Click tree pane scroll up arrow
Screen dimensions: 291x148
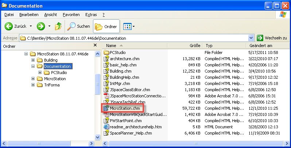98,54
